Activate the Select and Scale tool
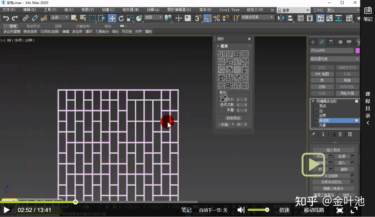This screenshot has width=375, height=217. click(130, 18)
